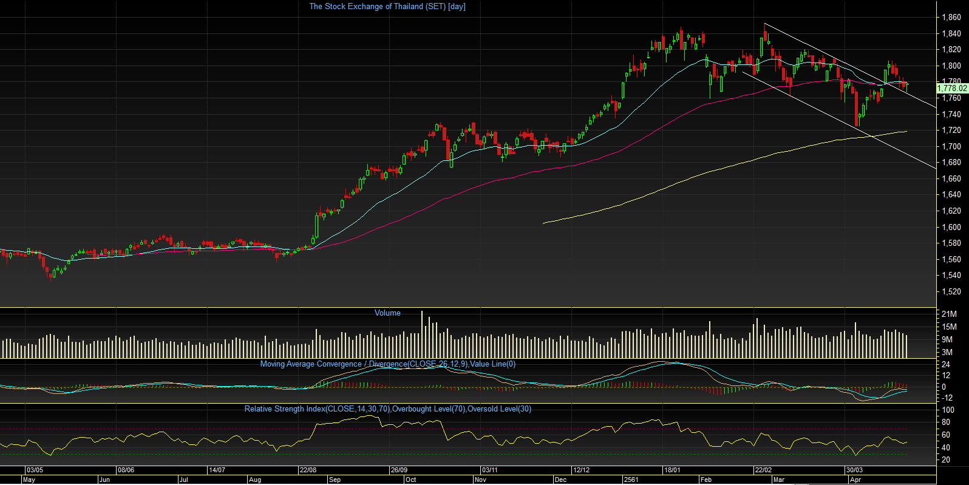Click 1,860 on the price axis
The image size is (969, 485).
click(951, 17)
